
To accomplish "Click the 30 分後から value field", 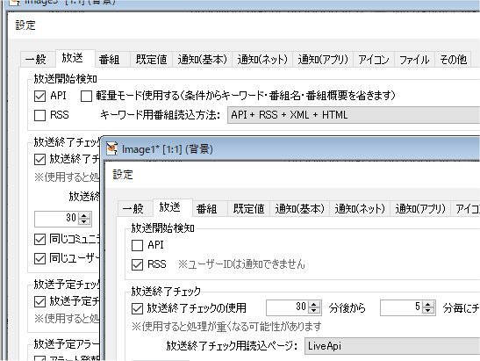I will tap(287, 307).
